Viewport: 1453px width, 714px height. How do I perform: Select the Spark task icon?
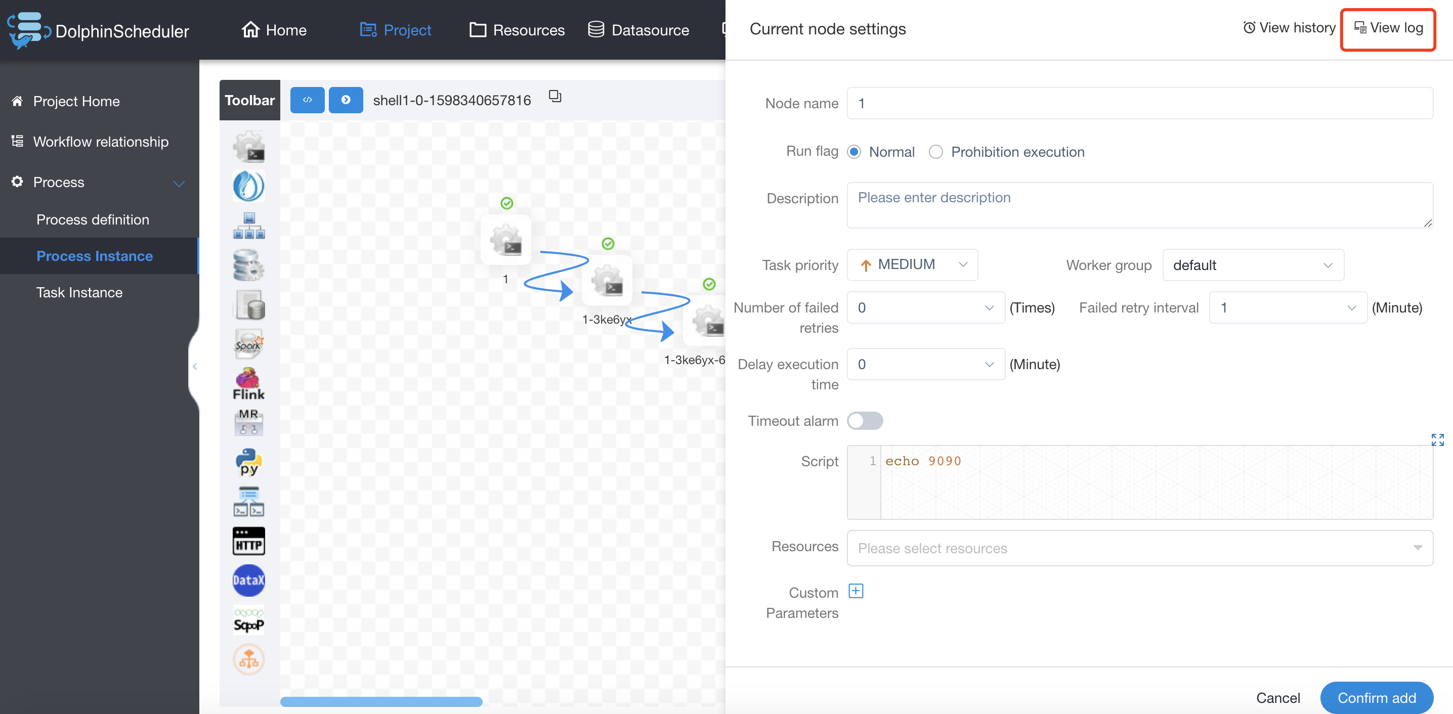tap(249, 343)
